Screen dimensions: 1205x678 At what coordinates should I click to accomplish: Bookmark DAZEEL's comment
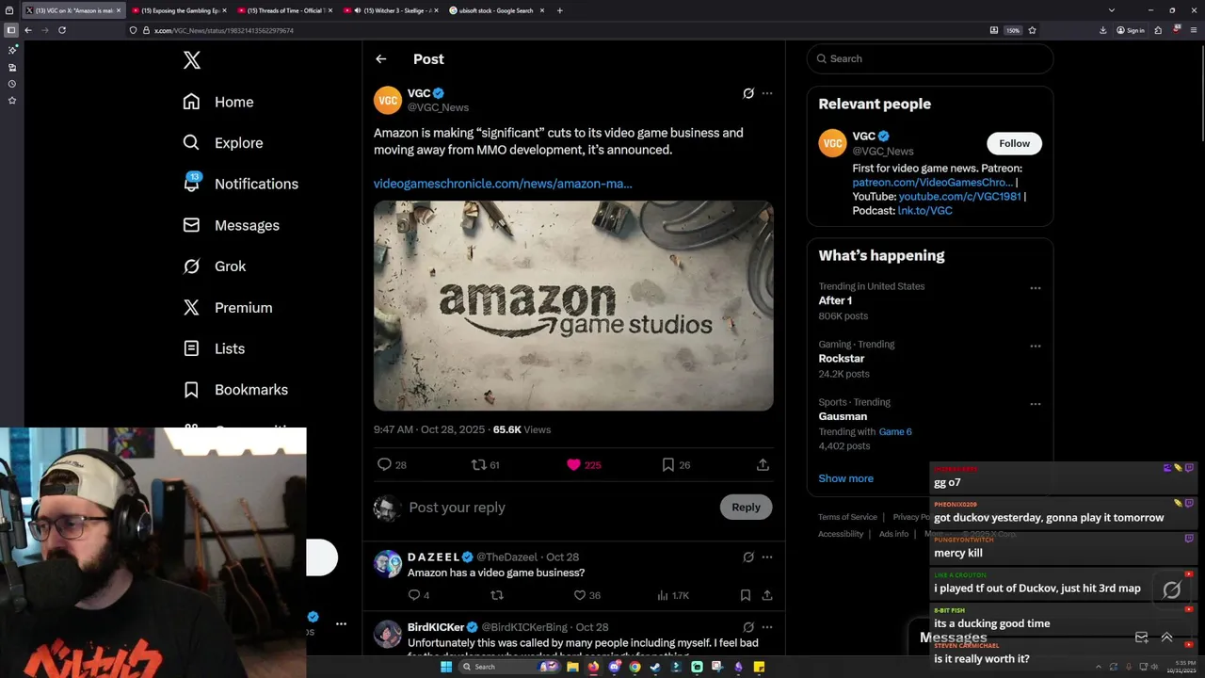pos(745,595)
